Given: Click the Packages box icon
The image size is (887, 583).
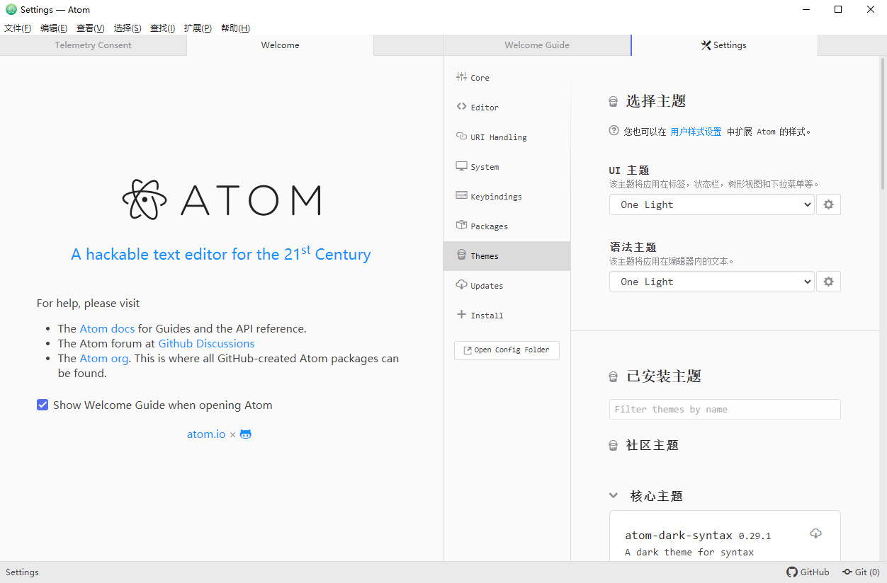Looking at the screenshot, I should point(461,226).
